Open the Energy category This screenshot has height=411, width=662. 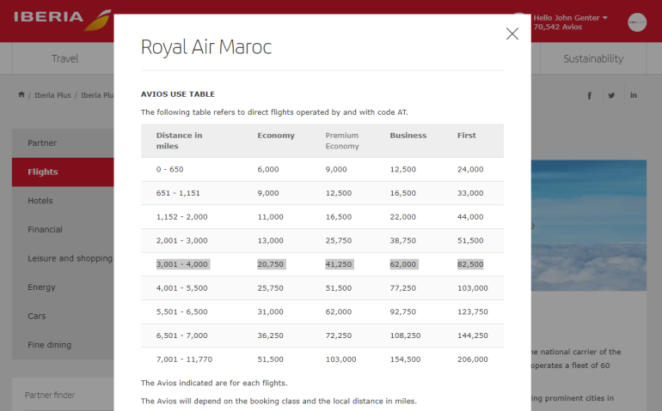pos(42,287)
